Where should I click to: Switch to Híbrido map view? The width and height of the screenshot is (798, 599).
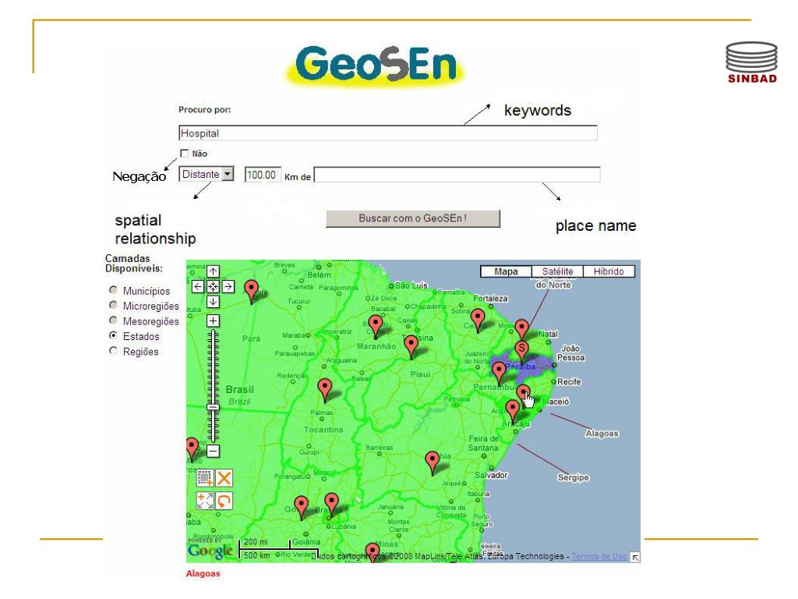point(609,271)
